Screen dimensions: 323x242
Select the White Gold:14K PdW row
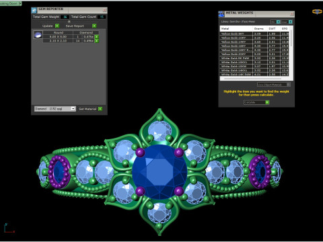[254, 74]
